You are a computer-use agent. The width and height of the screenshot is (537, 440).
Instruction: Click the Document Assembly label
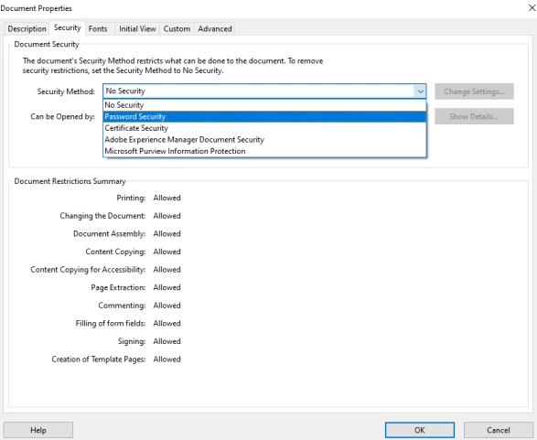pyautogui.click(x=109, y=234)
